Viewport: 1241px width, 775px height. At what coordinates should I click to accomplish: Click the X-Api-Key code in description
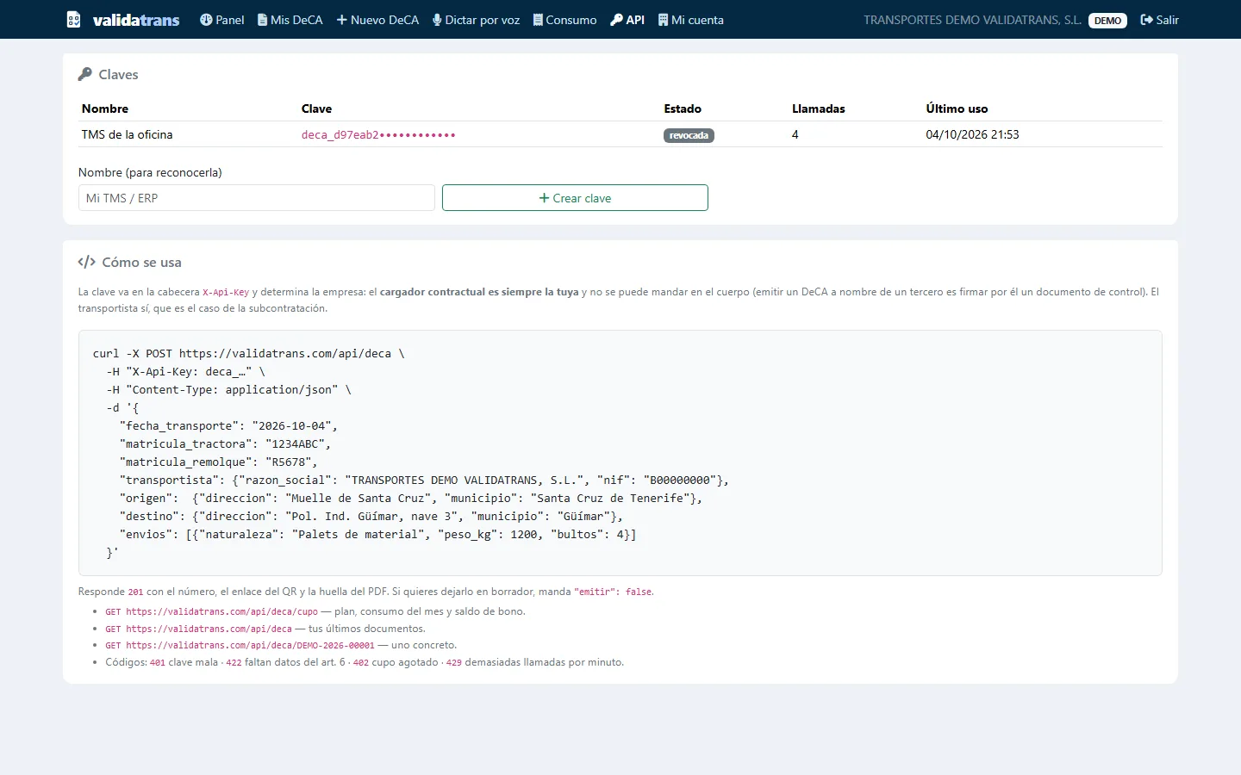pyautogui.click(x=226, y=292)
